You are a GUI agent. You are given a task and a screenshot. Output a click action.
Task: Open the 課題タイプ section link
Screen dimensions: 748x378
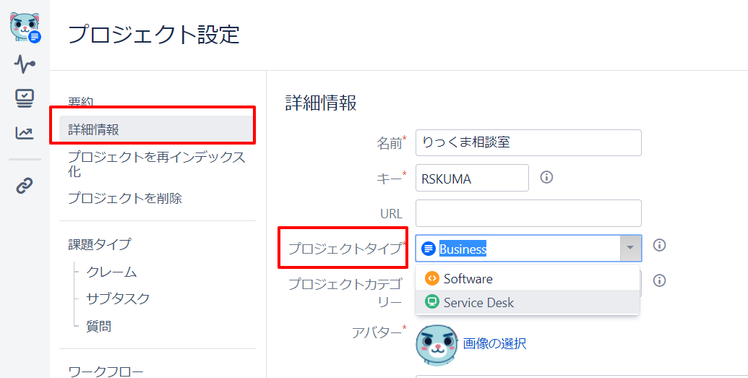(x=99, y=244)
